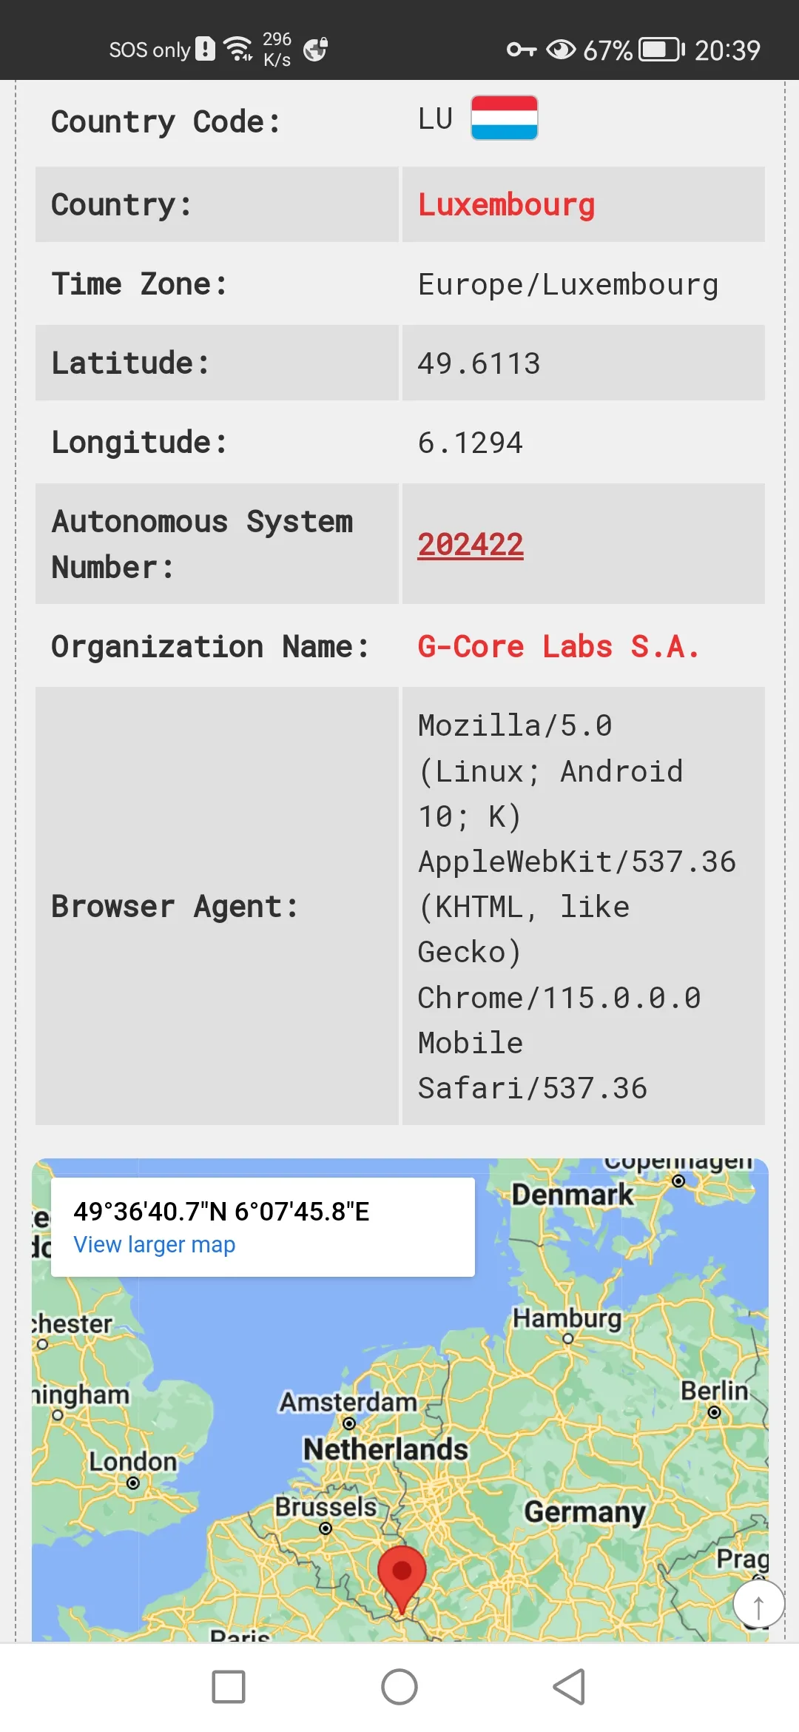Tap the Germany label on the map
The width and height of the screenshot is (799, 1732).
click(585, 1512)
